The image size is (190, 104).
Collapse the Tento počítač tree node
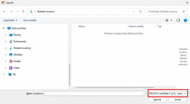[x=4, y=28]
